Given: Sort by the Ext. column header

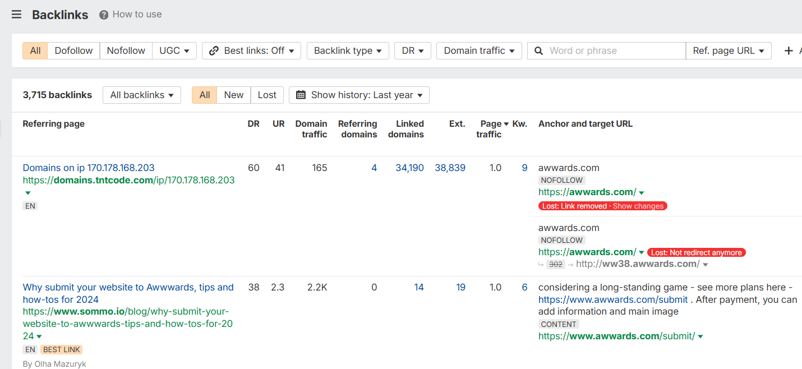Looking at the screenshot, I should coord(457,124).
